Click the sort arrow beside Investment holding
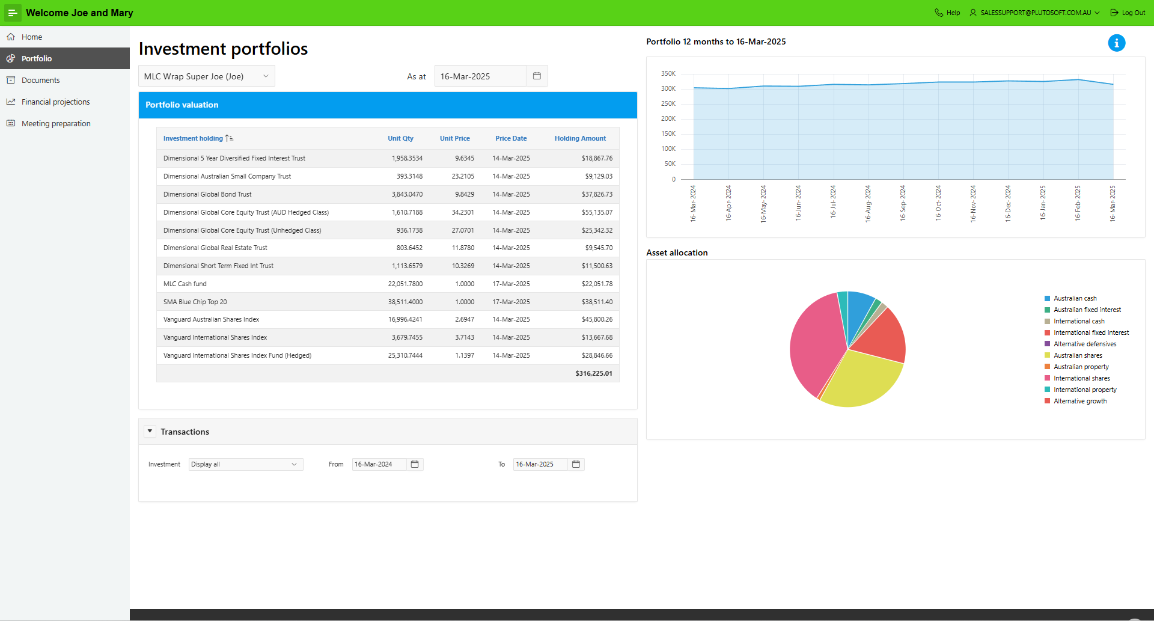The width and height of the screenshot is (1154, 621). click(x=229, y=138)
